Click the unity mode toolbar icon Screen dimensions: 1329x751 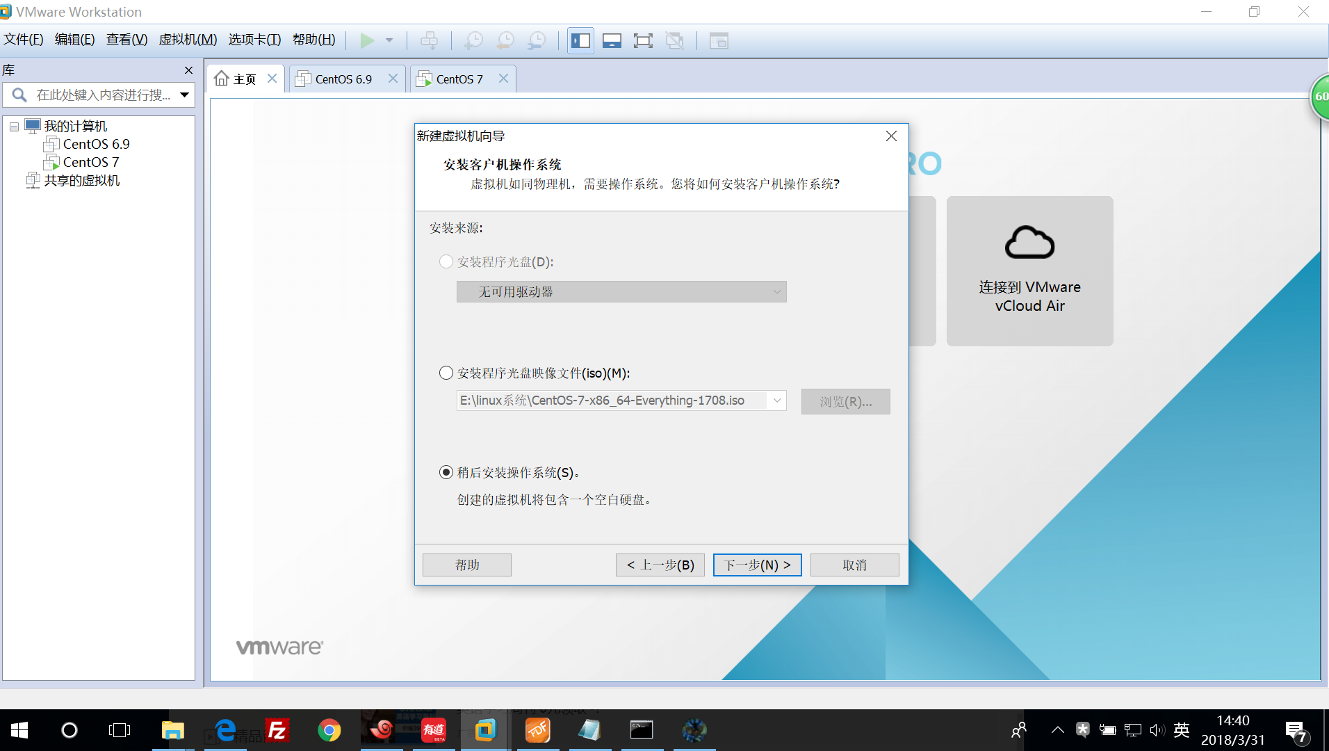(674, 40)
